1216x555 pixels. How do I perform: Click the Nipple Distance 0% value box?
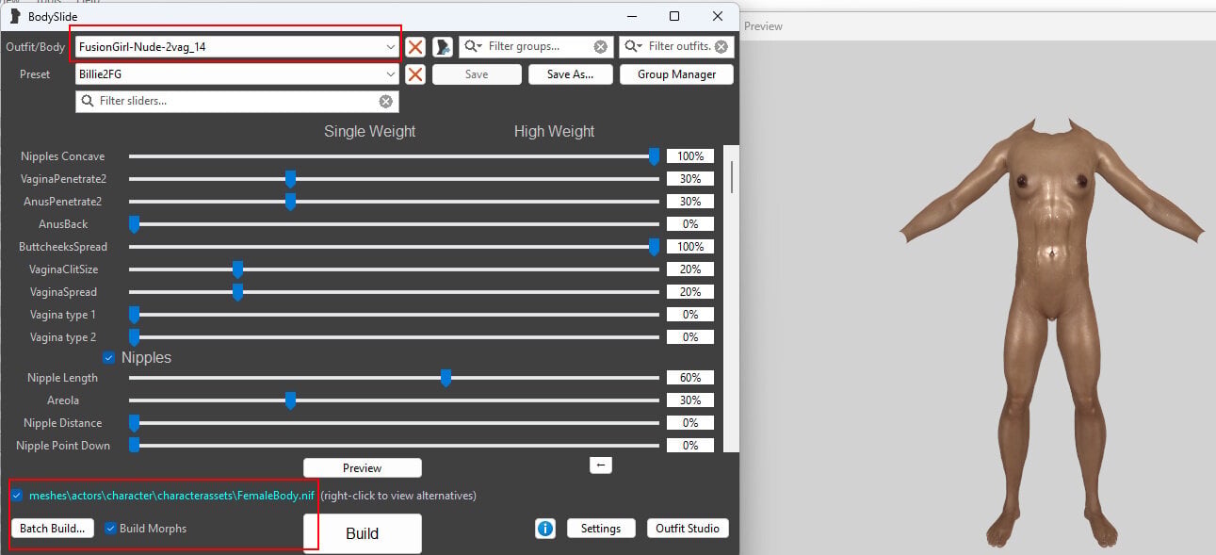click(x=690, y=423)
